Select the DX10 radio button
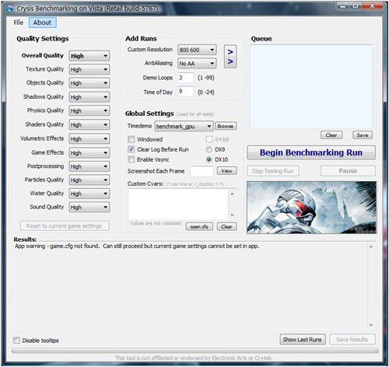The width and height of the screenshot is (389, 367). click(209, 159)
